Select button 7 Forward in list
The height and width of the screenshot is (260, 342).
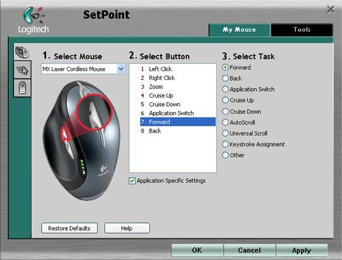coord(178,122)
